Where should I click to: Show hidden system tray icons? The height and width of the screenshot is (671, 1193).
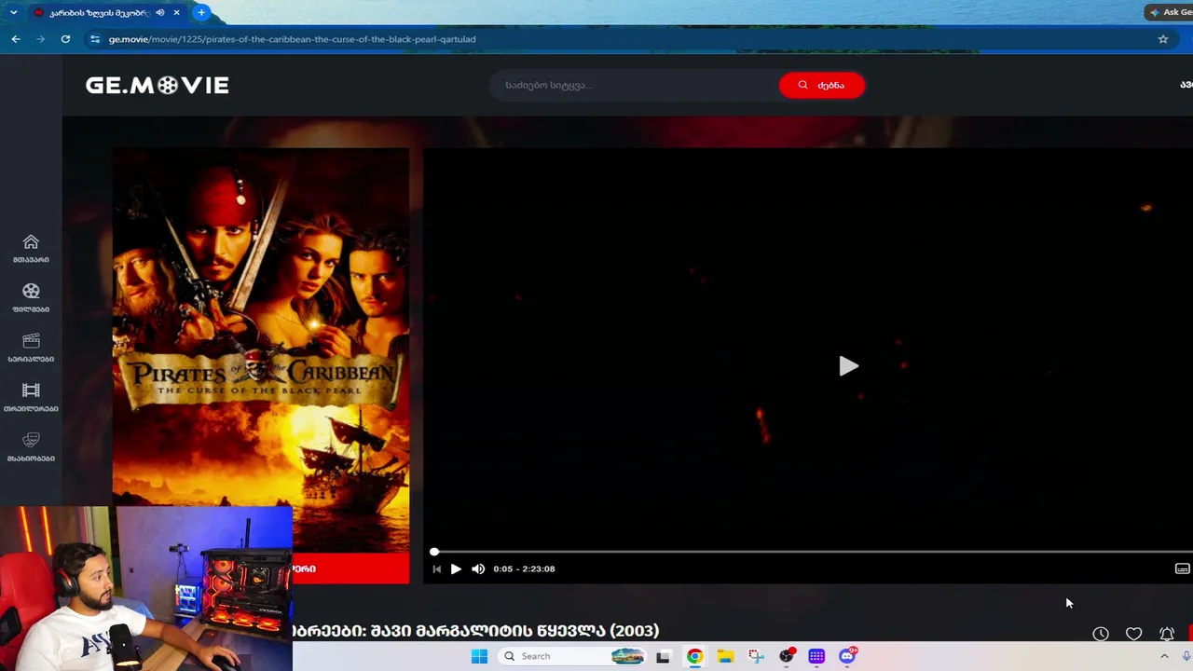tap(1164, 656)
